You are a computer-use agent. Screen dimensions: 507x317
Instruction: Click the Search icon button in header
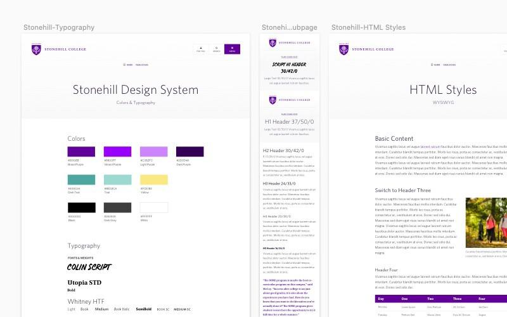(216, 49)
